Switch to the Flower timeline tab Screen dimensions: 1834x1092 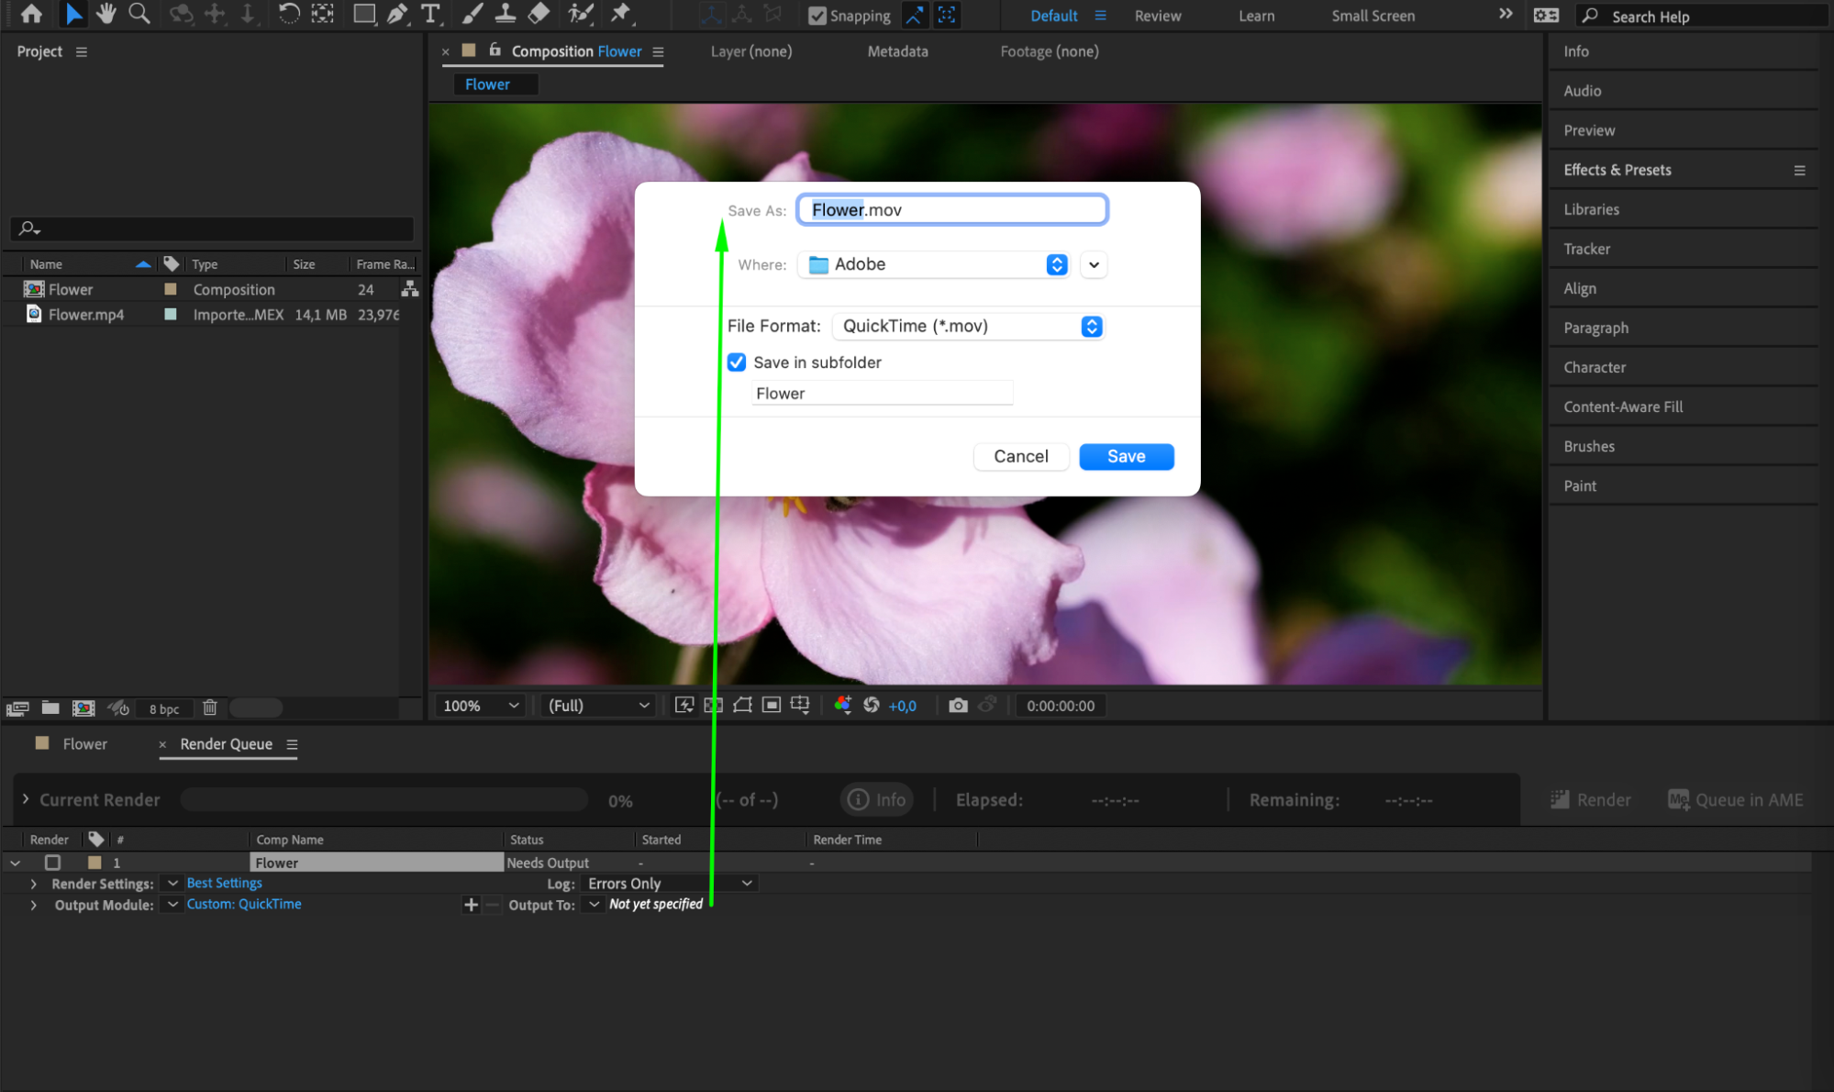click(84, 744)
